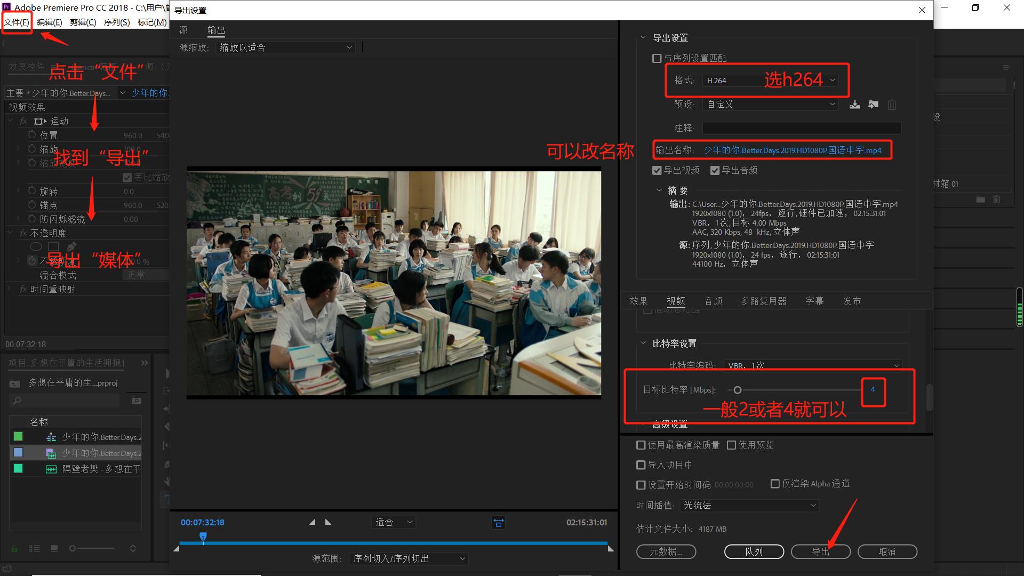Click the set out point marker icon

point(328,522)
